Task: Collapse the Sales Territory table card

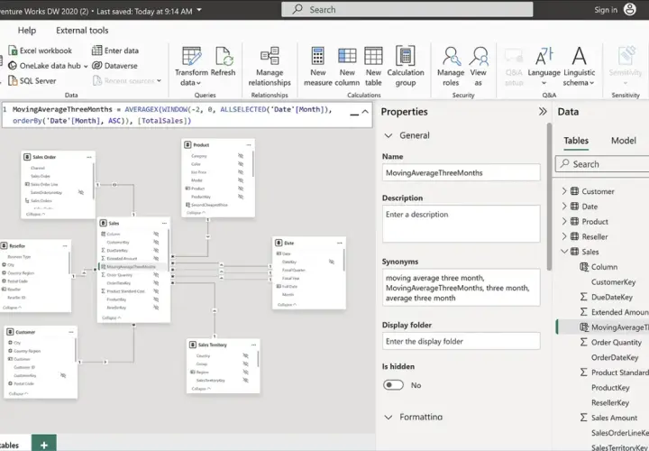Action: (x=201, y=389)
